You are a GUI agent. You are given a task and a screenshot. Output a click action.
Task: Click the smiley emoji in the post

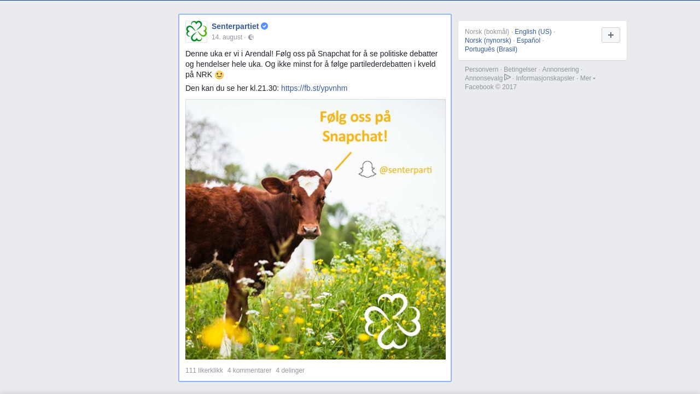pyautogui.click(x=219, y=75)
